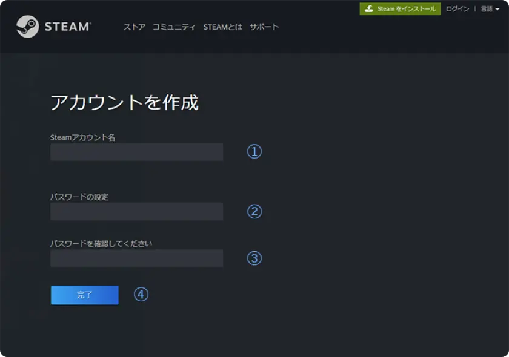Click the ログイン link
This screenshot has width=509, height=357.
coord(457,9)
